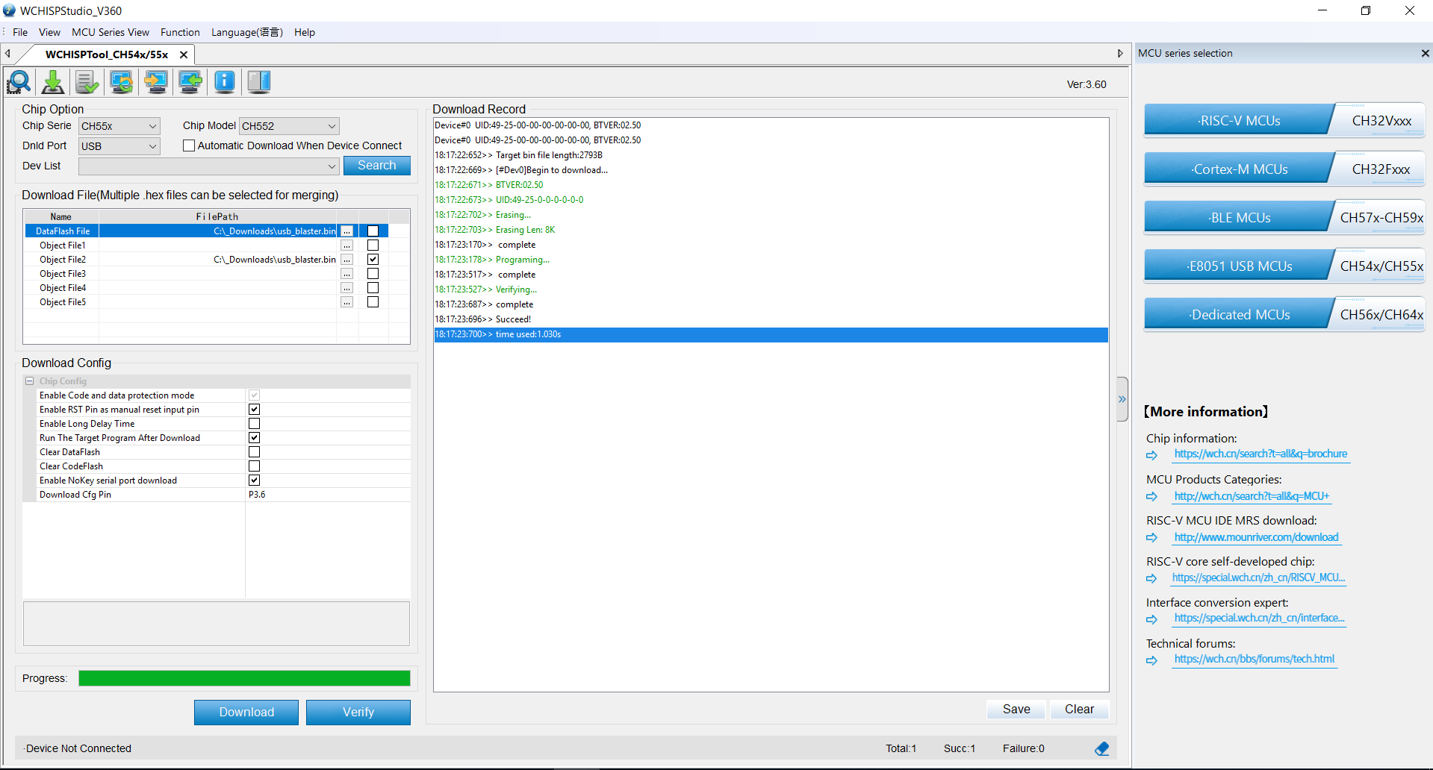Open the File menu
The height and width of the screenshot is (770, 1433).
click(x=20, y=32)
